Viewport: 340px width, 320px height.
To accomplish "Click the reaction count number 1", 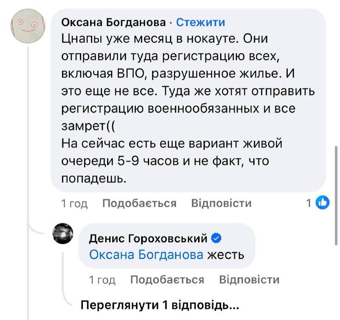I will coord(309,204).
